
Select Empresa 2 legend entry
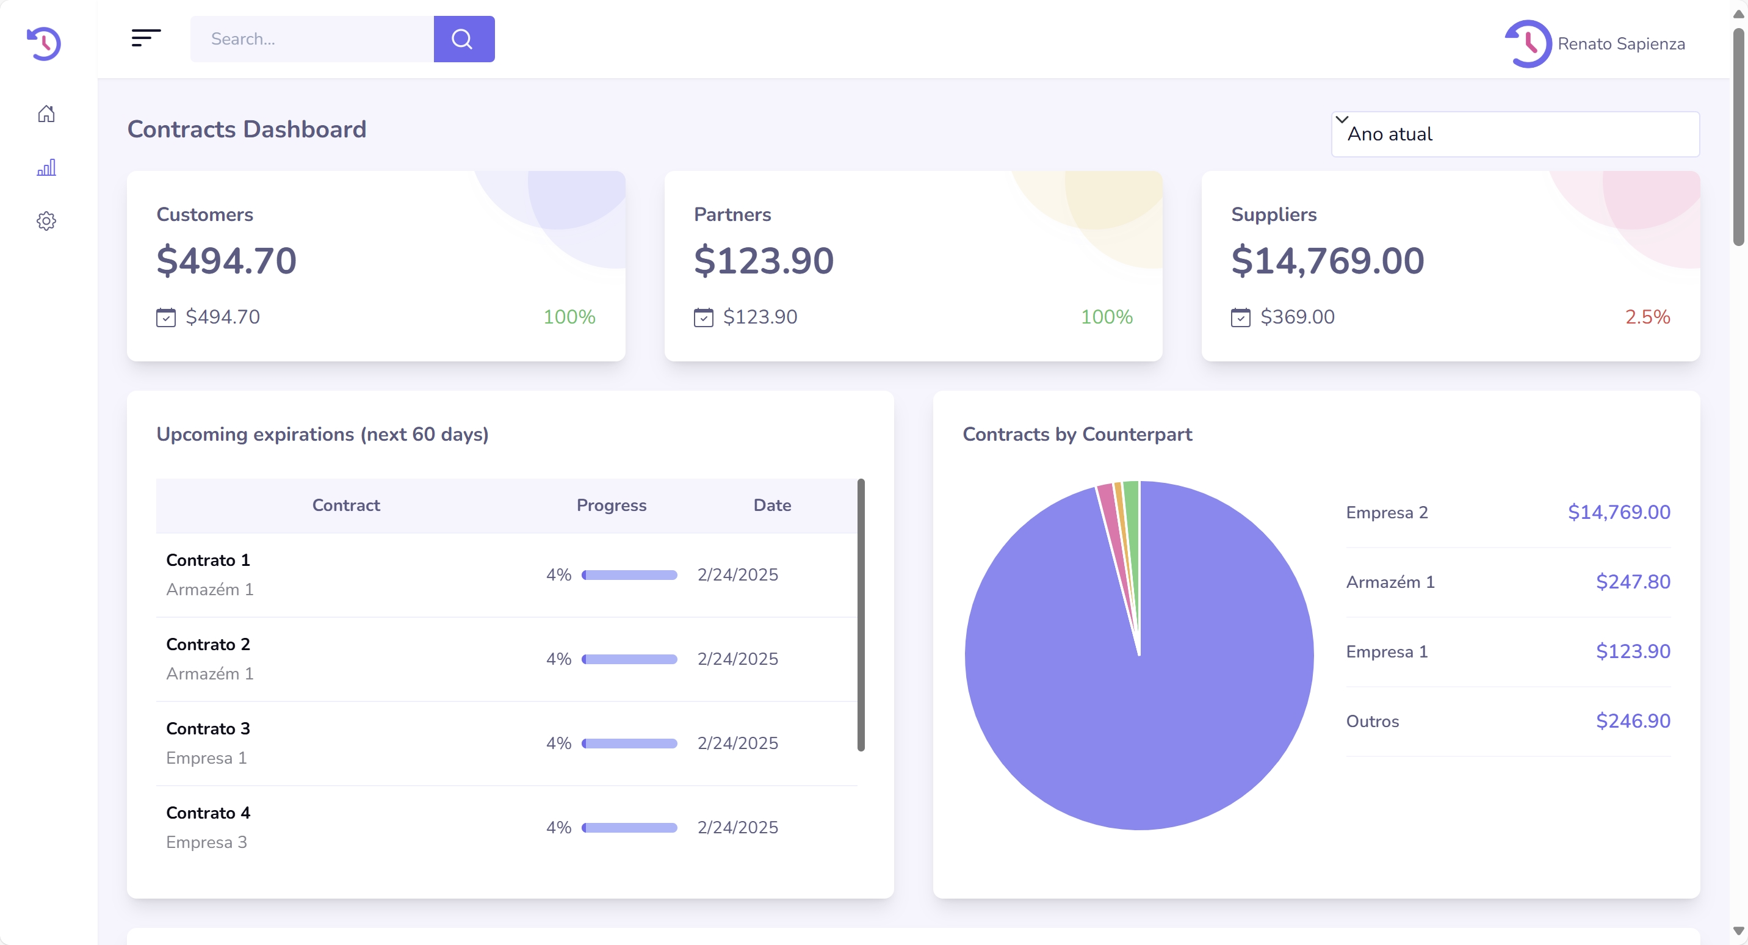pyautogui.click(x=1386, y=513)
